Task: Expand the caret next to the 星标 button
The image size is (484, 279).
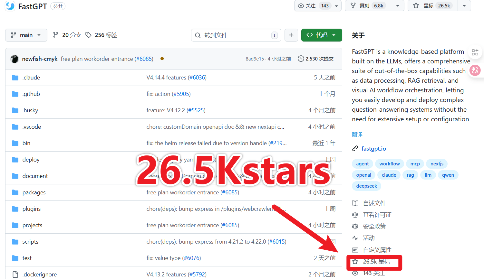Action: click(x=464, y=5)
